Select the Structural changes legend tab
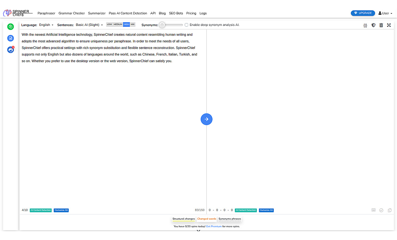The width and height of the screenshot is (397, 240). click(x=184, y=219)
